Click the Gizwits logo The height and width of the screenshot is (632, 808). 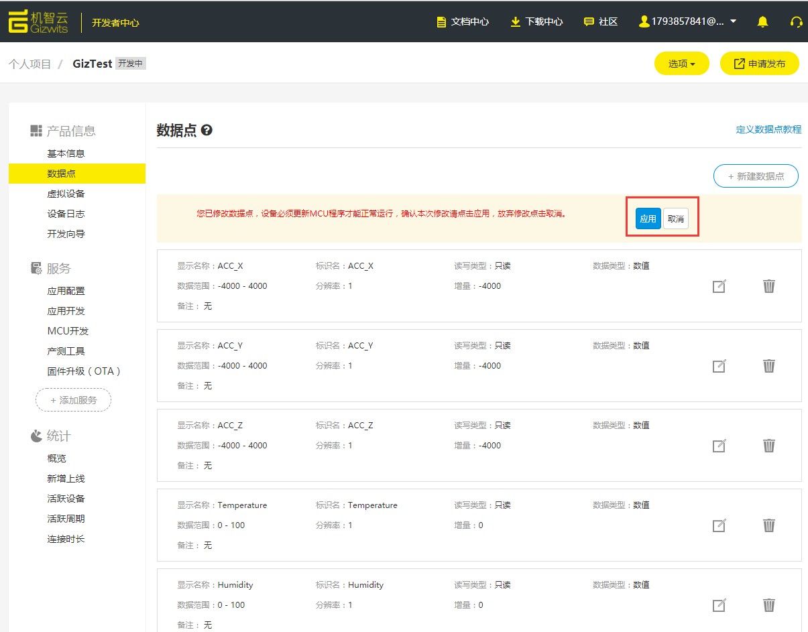pyautogui.click(x=39, y=21)
